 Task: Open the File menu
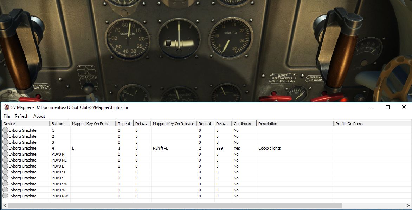pyautogui.click(x=7, y=116)
